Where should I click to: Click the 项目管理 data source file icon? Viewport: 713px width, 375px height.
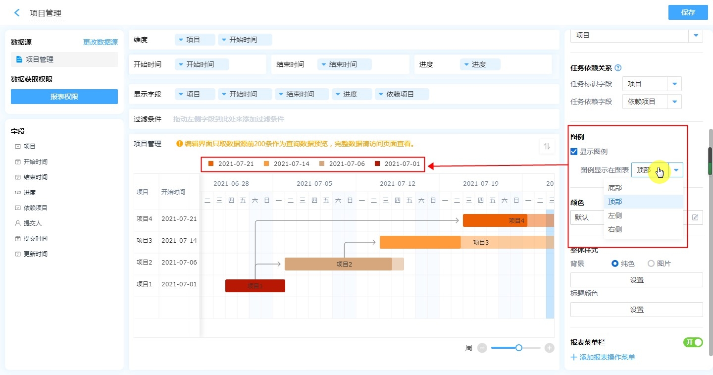19,59
